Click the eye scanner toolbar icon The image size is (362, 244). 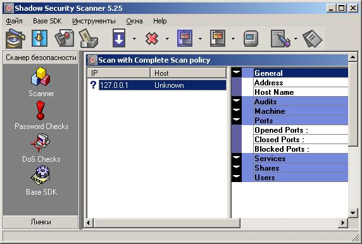coord(15,38)
